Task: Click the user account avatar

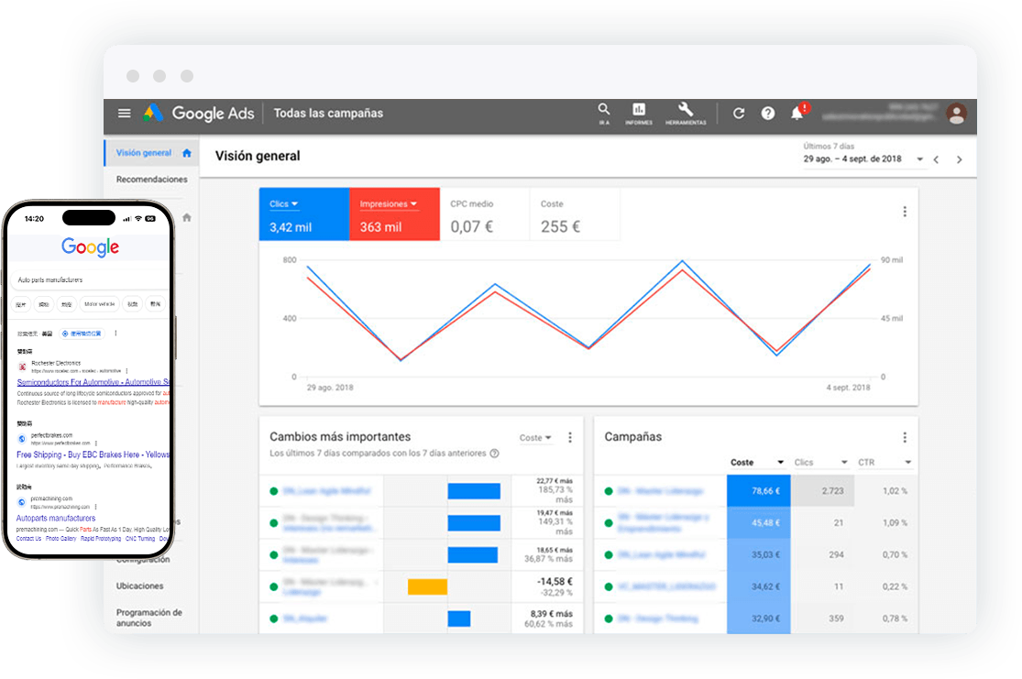Action: click(x=956, y=114)
